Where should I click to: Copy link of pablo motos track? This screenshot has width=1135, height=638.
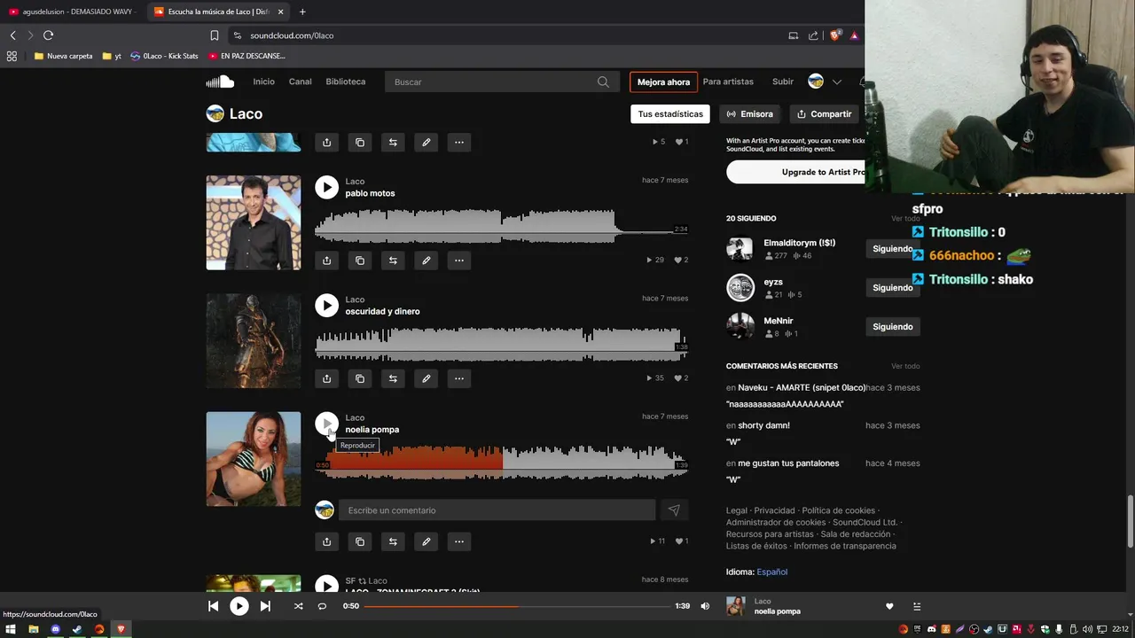359,261
